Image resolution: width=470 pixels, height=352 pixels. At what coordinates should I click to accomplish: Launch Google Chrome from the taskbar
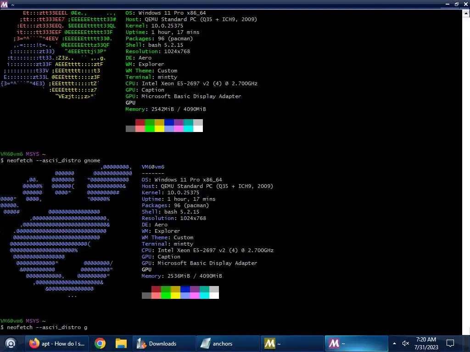pyautogui.click(x=100, y=343)
